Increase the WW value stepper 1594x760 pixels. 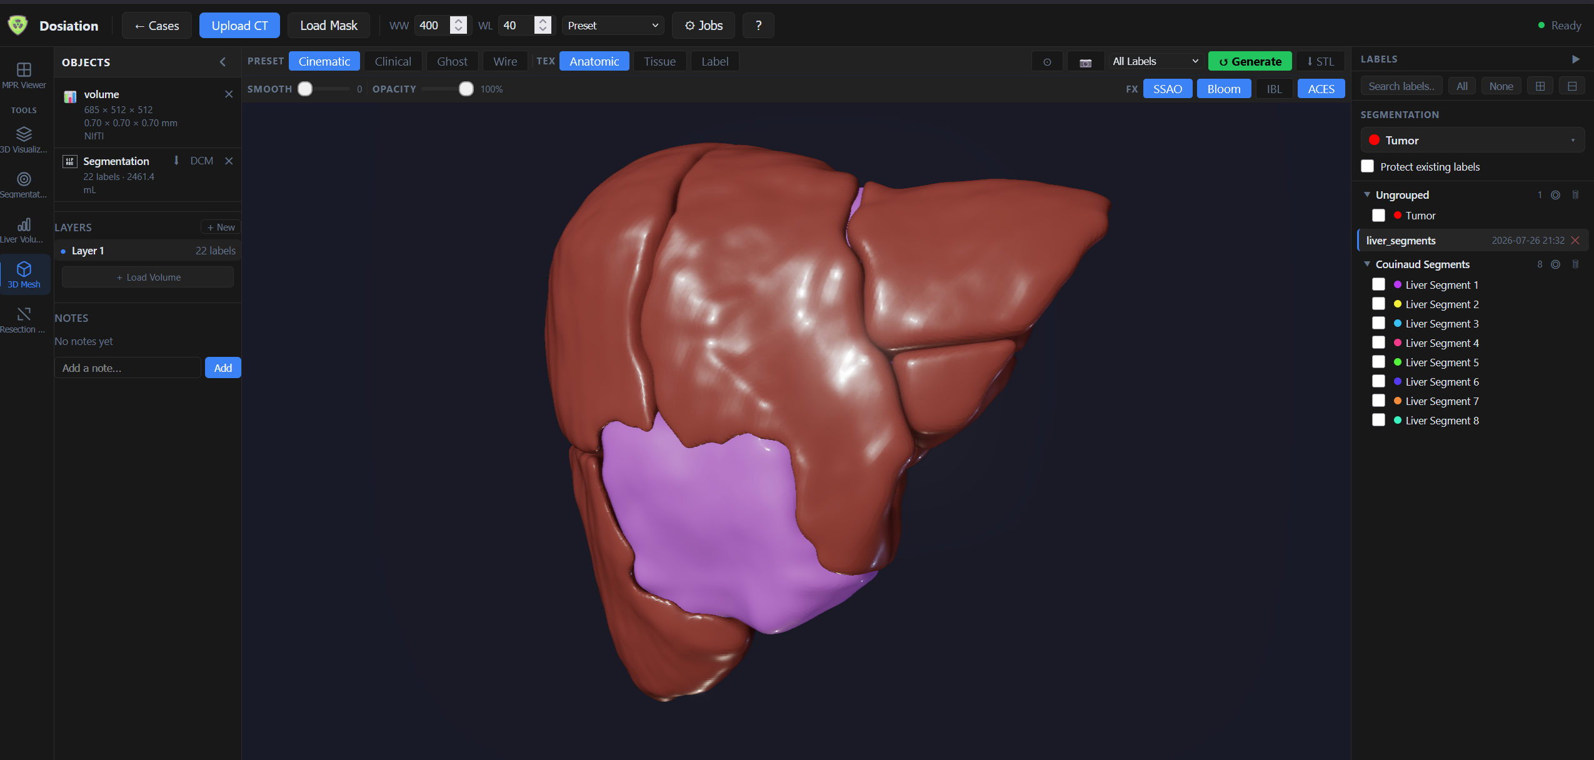459,21
